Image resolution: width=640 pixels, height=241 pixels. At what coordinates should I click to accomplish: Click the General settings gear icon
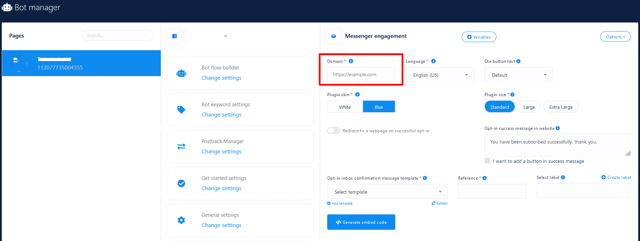pos(181,220)
